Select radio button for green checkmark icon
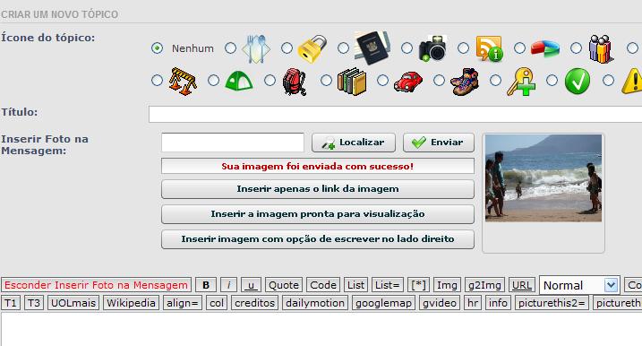 coord(552,80)
